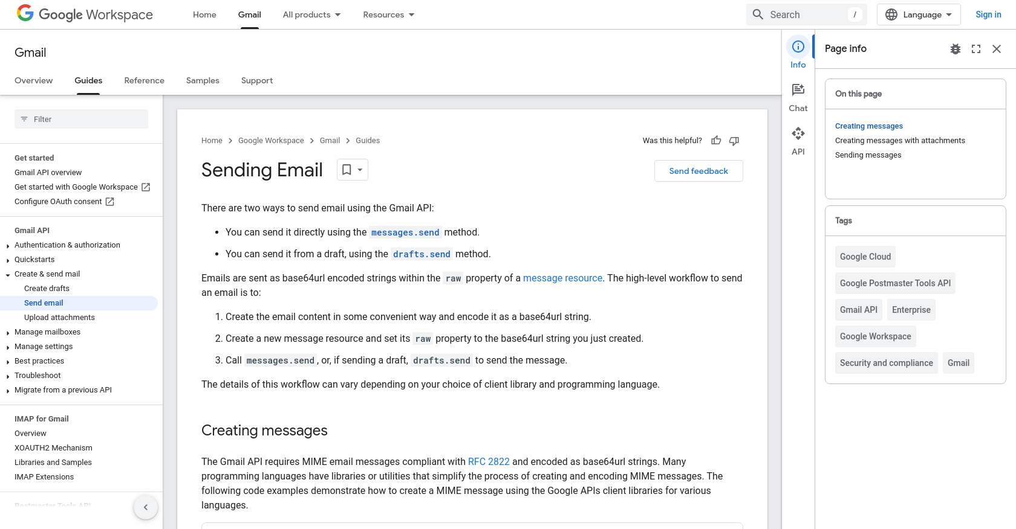Click the search magnifier icon
The height and width of the screenshot is (529, 1016).
(758, 14)
